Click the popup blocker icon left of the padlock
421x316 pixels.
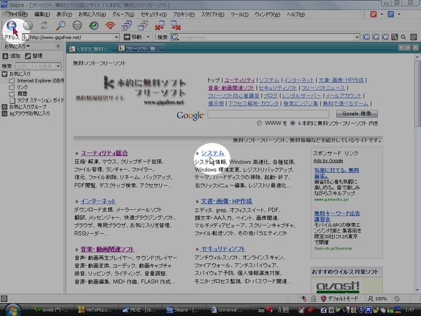304,299
